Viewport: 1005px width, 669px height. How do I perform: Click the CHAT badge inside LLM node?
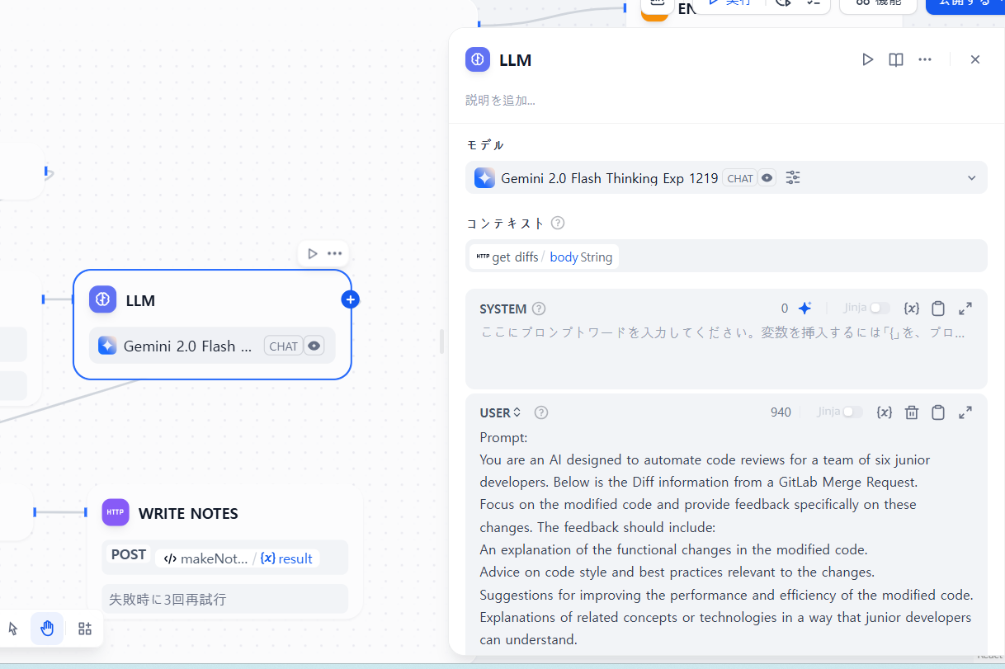click(284, 346)
